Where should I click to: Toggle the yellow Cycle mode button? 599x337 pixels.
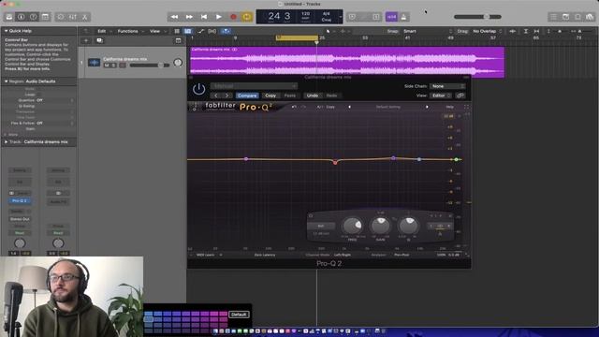(x=247, y=17)
